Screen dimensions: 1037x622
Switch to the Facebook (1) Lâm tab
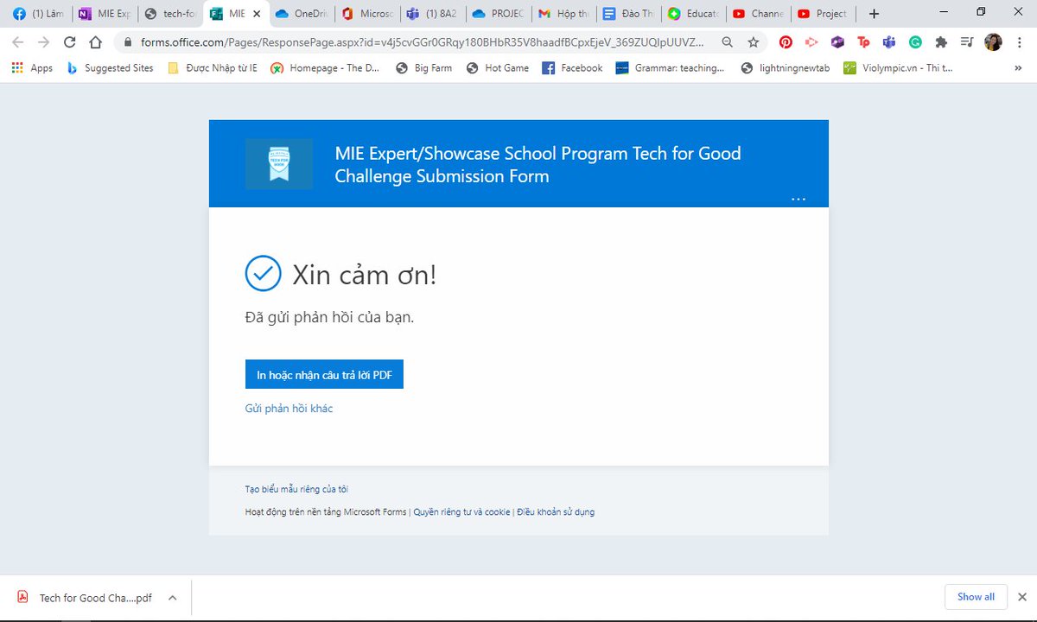[39, 14]
